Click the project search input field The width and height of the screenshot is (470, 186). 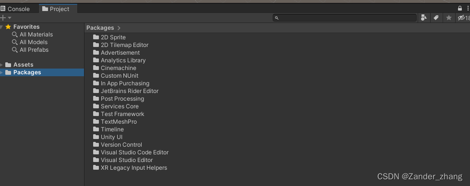(345, 18)
